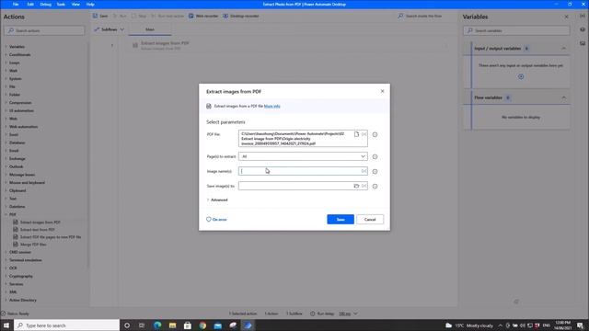Select Extract PDF file pages to new PDF file
This screenshot has height=331, width=589.
point(50,237)
